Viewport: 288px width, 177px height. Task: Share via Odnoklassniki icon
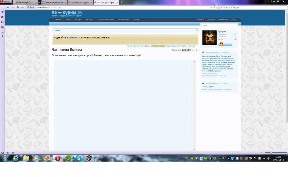coord(186,50)
